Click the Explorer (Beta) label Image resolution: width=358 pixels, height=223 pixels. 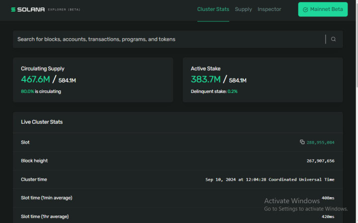[x=64, y=9]
